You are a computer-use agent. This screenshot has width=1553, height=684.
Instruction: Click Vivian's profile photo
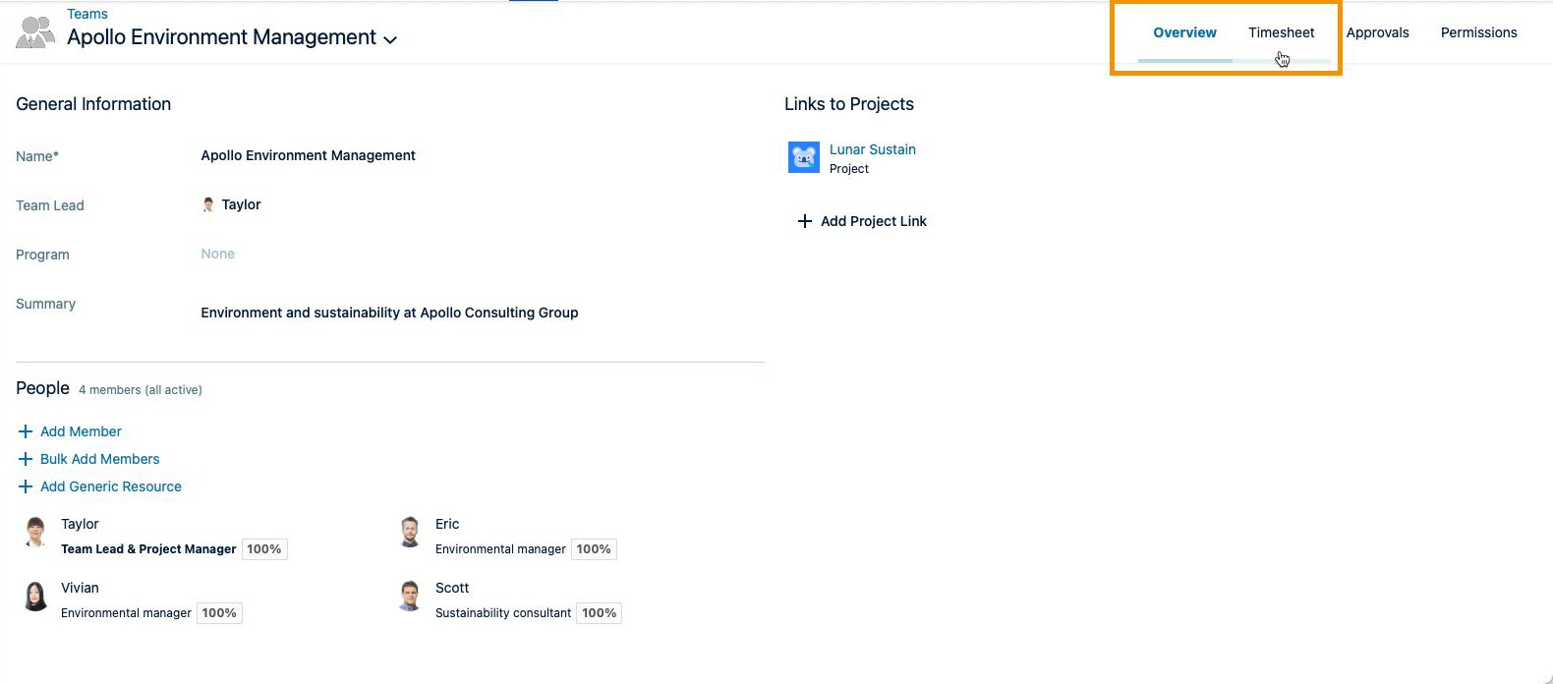click(x=36, y=597)
